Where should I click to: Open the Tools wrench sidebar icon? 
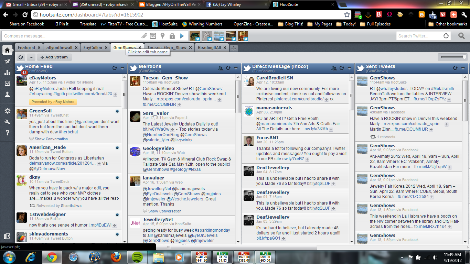click(7, 122)
